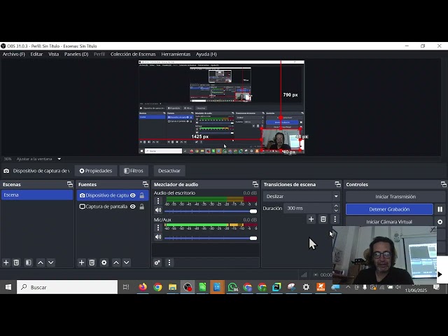This screenshot has height=336, width=448.
Task: Add a scene transition plus icon
Action: coord(311,219)
